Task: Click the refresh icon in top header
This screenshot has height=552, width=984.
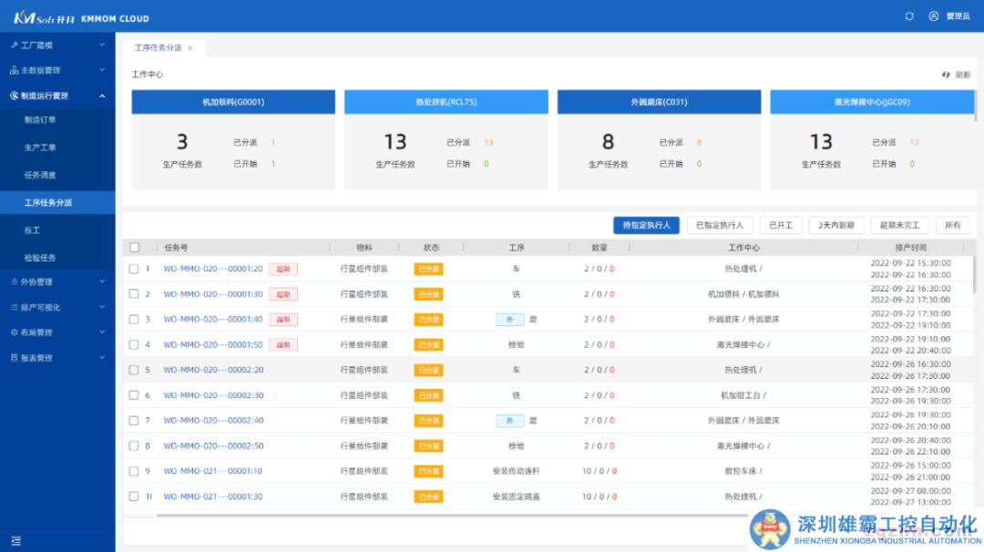Action: pyautogui.click(x=908, y=16)
